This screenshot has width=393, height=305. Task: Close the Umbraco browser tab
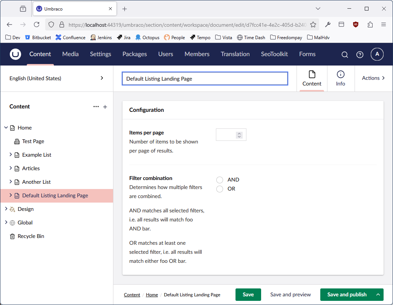point(110,9)
